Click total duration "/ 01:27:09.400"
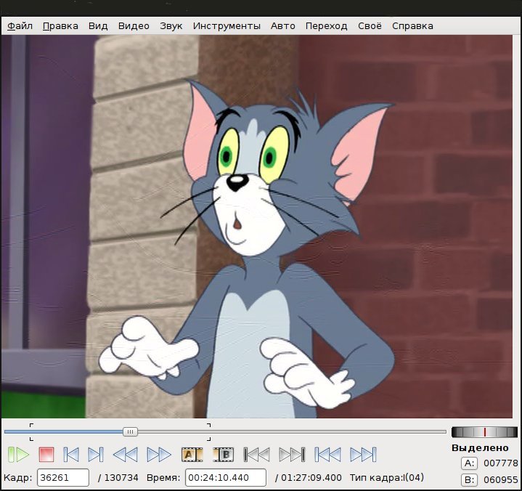Screen dimensions: 522x491 coord(309,477)
